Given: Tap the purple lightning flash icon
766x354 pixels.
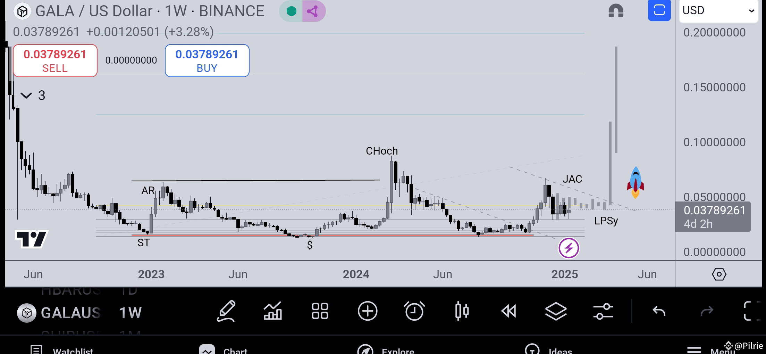Looking at the screenshot, I should pos(569,248).
